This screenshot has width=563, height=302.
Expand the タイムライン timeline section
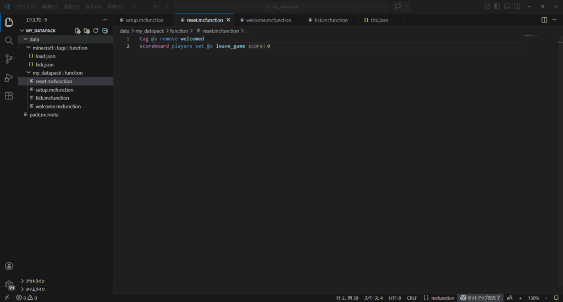(35, 289)
